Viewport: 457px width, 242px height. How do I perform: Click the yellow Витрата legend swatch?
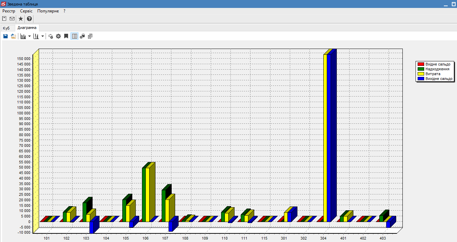(421, 74)
